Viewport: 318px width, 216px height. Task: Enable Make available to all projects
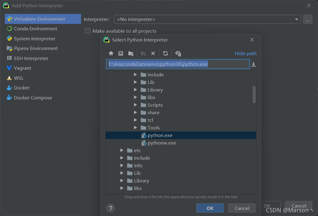click(x=88, y=31)
